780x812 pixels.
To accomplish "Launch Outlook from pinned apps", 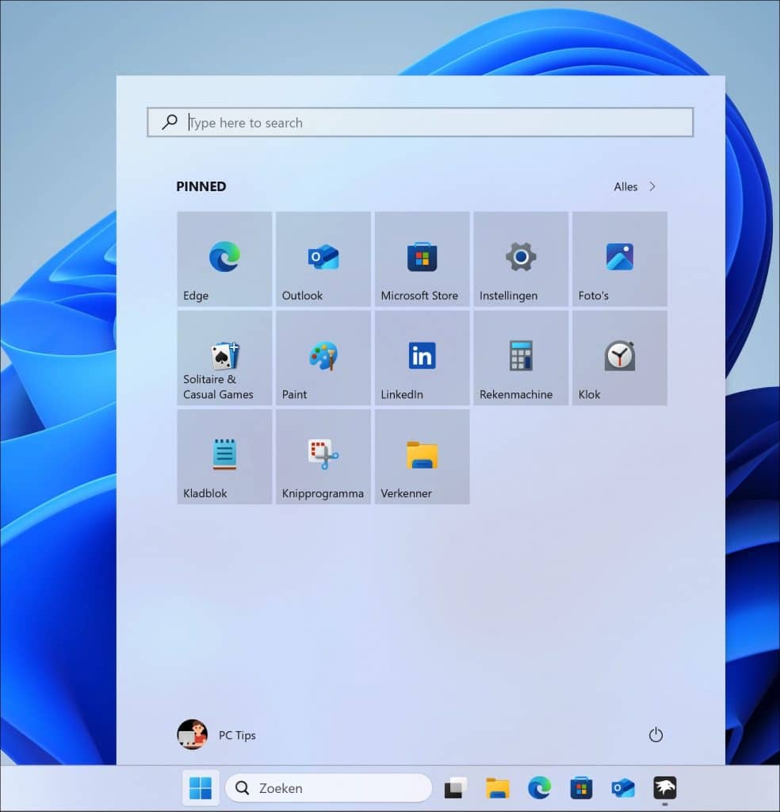I will [x=323, y=259].
